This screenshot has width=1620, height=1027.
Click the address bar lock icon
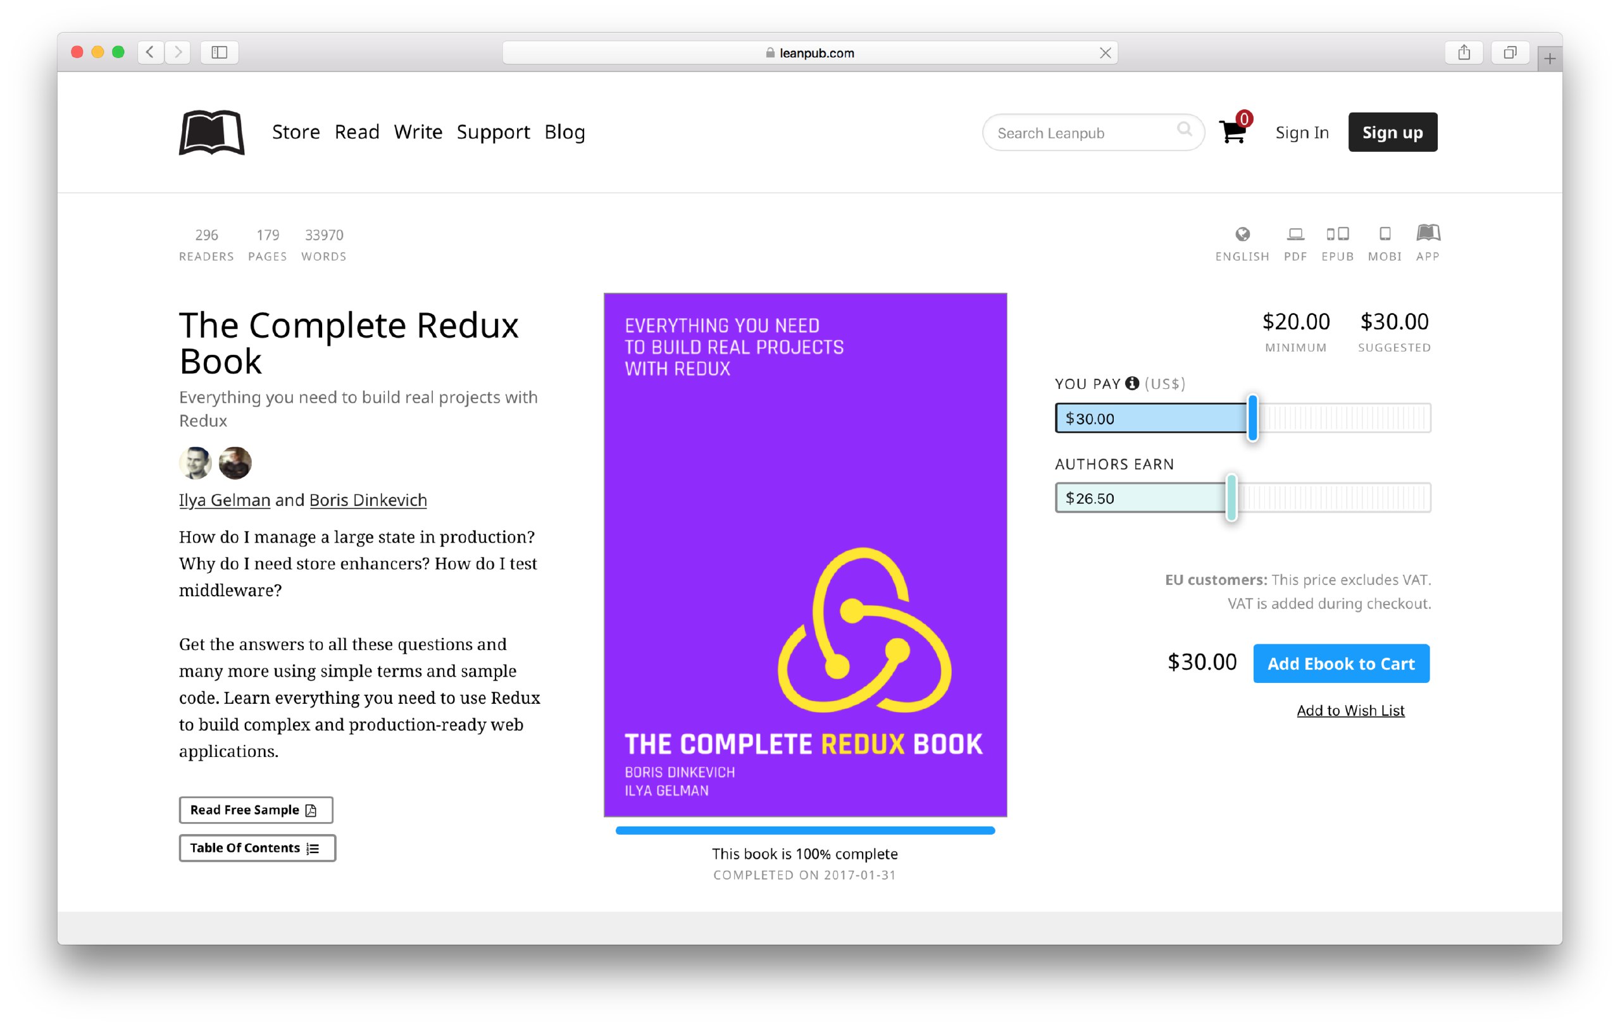pyautogui.click(x=770, y=52)
